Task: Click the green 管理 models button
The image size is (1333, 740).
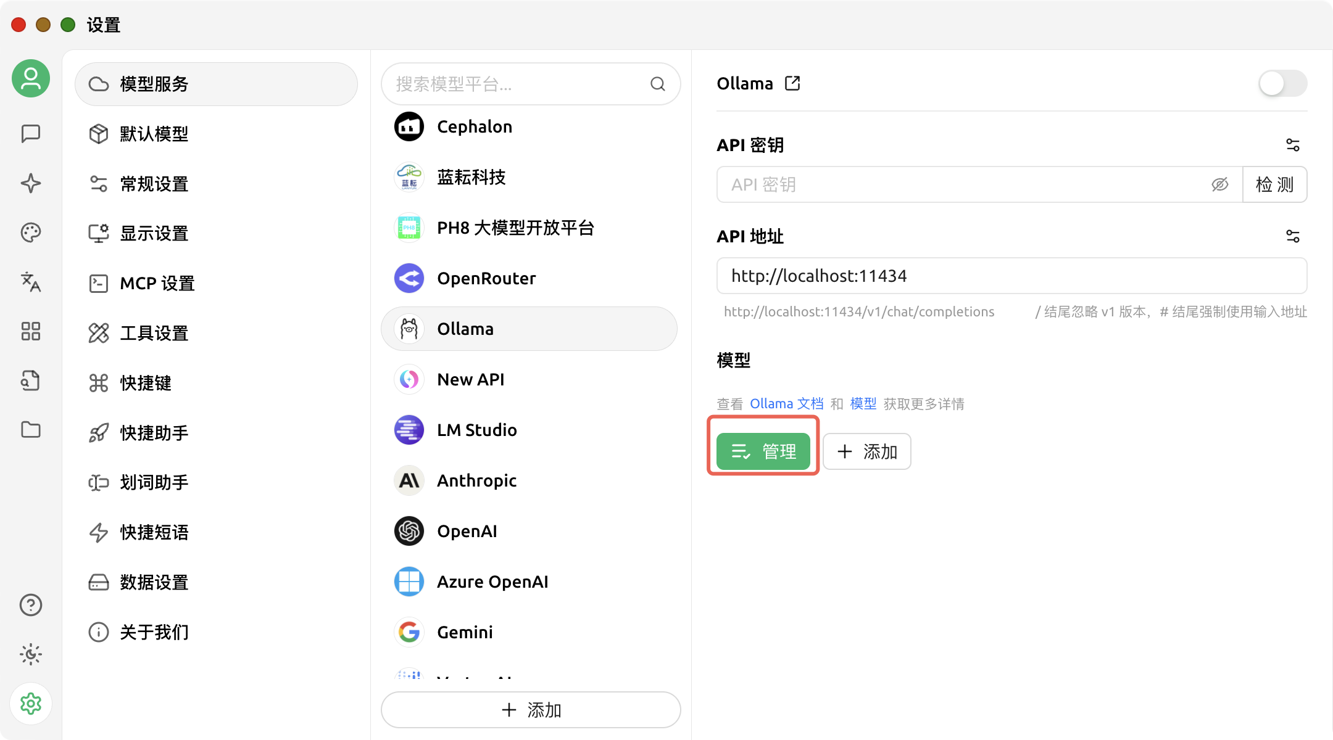Action: [x=763, y=451]
